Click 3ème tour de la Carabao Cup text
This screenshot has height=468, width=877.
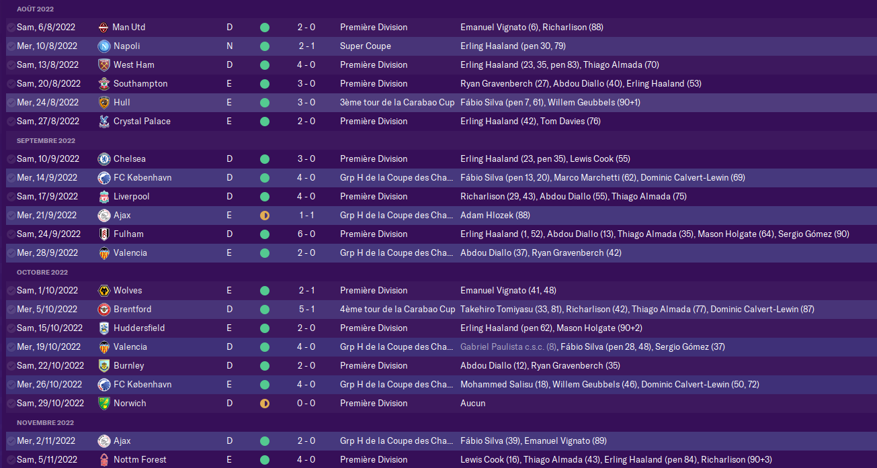click(x=397, y=103)
